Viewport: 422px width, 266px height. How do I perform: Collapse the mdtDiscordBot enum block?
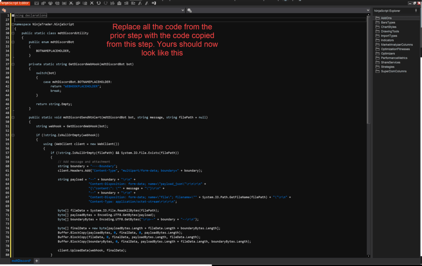pos(13,42)
